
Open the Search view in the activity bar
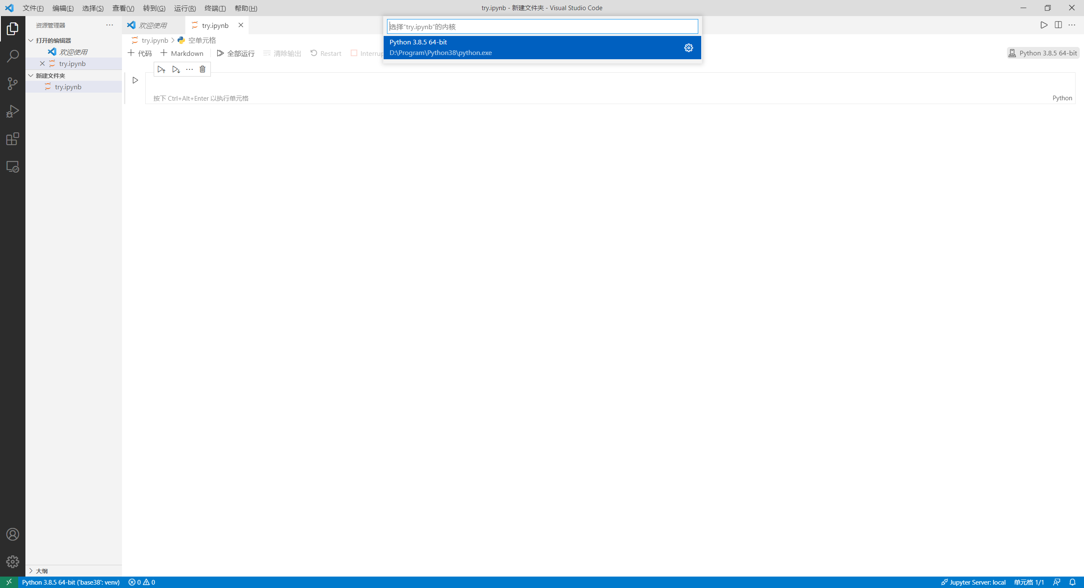(13, 55)
